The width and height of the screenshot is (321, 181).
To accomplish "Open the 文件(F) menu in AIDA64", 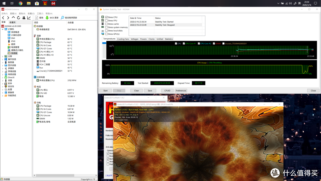I will (x=4, y=13).
